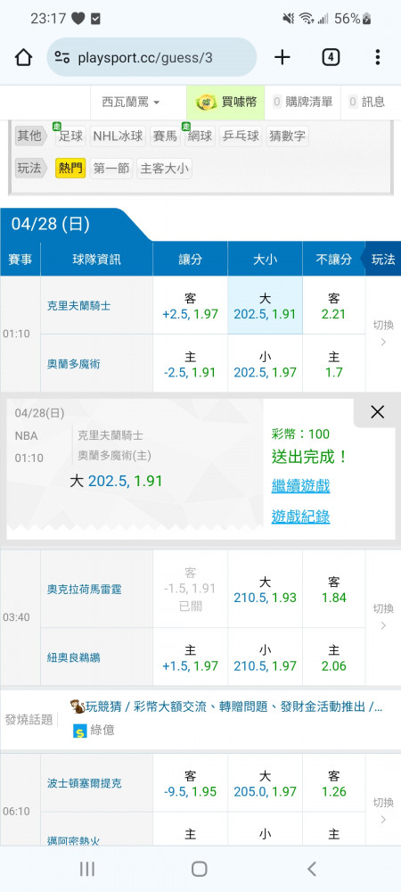This screenshot has width=401, height=892.
Task: Switch to the 足球 sport tab
Action: [x=70, y=136]
